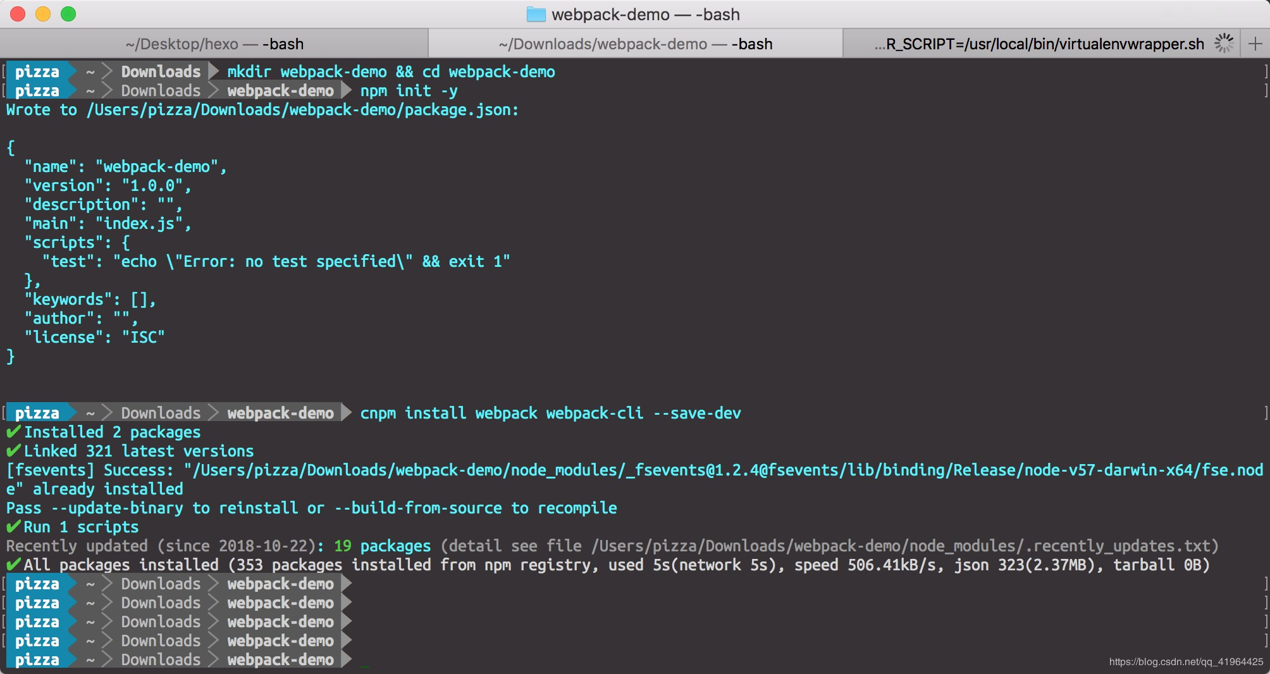This screenshot has height=674, width=1270.
Task: Click the "description": "" line
Action: pos(103,205)
